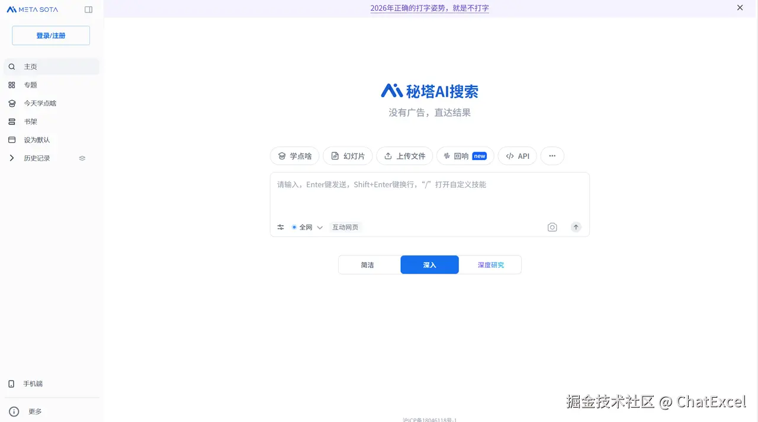
Task: Open the 全网 scope dropdown
Action: 307,227
